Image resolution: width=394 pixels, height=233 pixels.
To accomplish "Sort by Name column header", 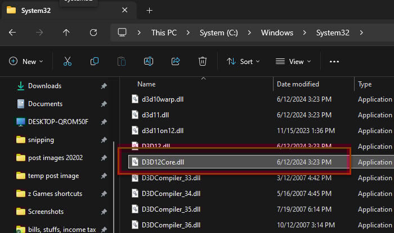I will coord(146,84).
